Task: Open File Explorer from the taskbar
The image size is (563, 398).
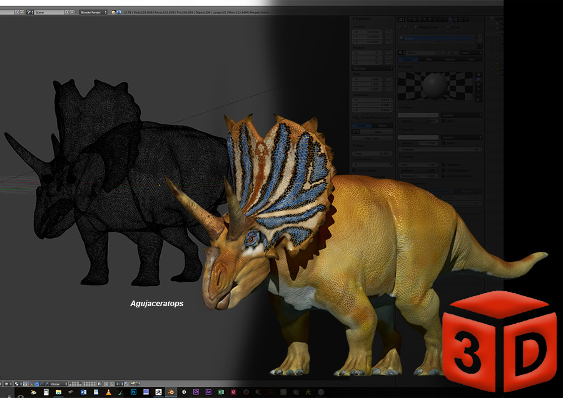Action: (59, 392)
